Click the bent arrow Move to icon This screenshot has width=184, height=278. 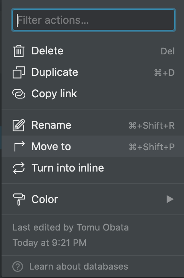pos(19,146)
